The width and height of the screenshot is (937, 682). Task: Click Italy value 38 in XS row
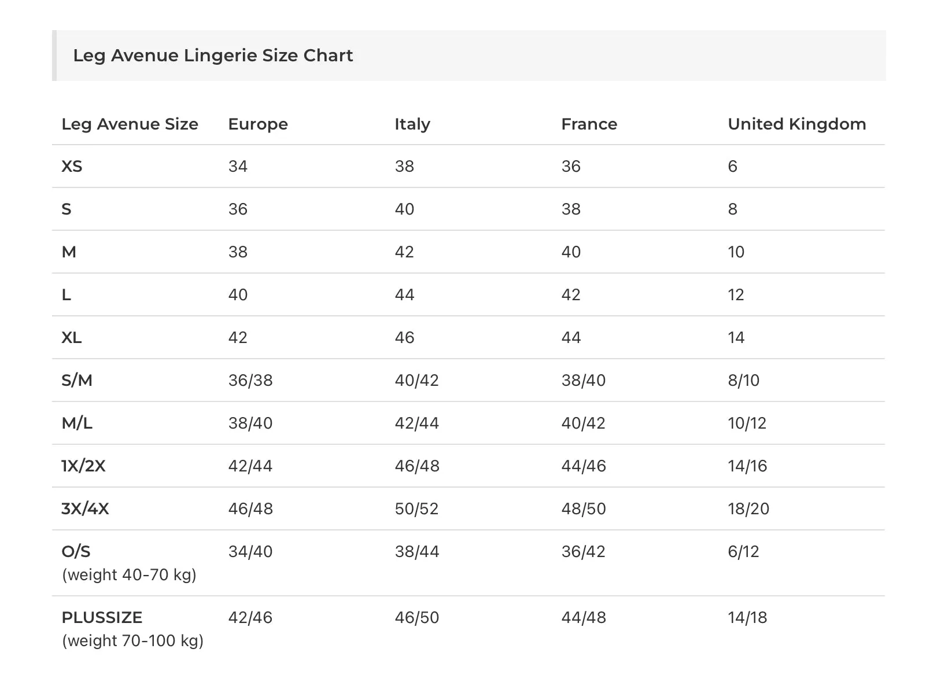404,167
